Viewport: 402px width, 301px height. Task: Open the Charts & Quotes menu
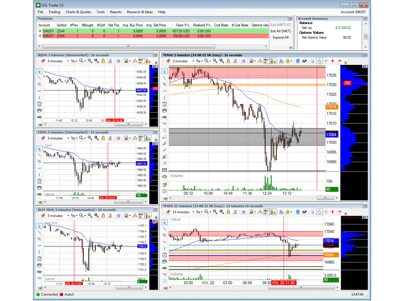78,12
